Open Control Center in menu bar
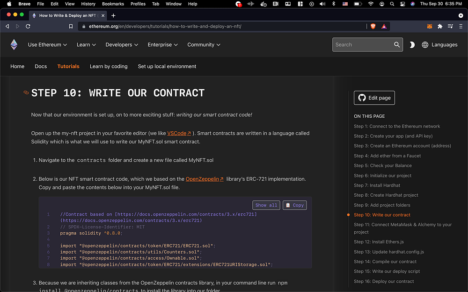 [402, 4]
